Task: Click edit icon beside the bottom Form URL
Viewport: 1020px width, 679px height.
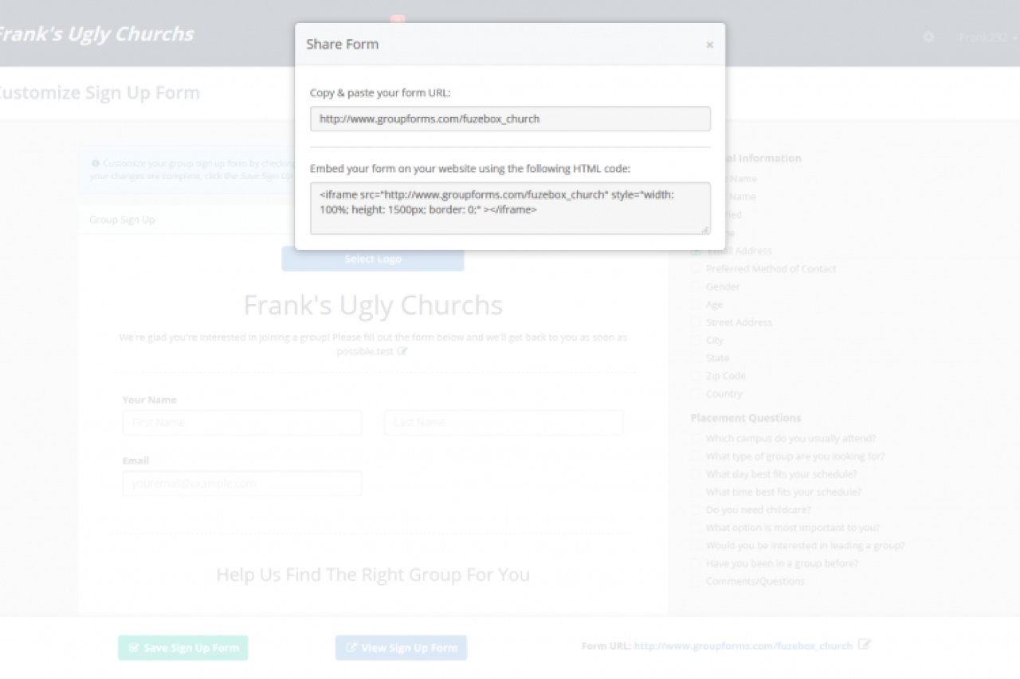Action: pyautogui.click(x=865, y=645)
